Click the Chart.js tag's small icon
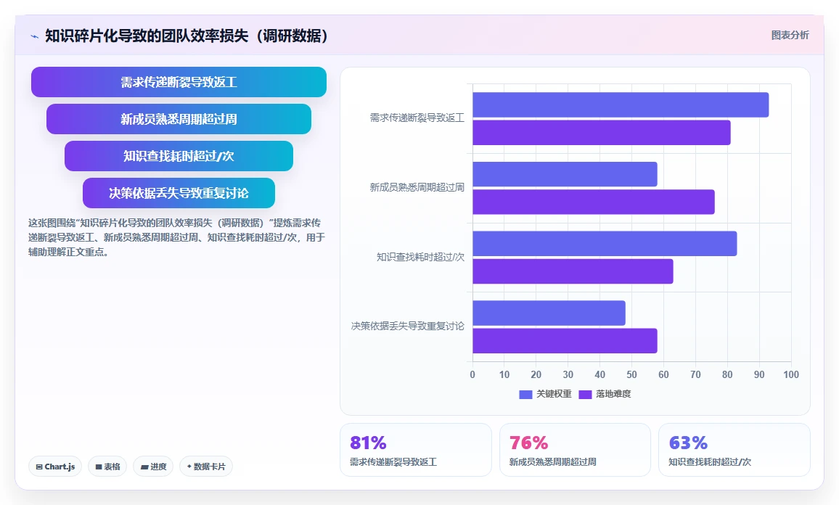 [x=39, y=467]
